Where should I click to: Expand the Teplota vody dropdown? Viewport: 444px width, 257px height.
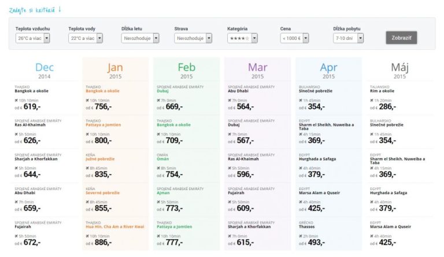click(x=86, y=38)
